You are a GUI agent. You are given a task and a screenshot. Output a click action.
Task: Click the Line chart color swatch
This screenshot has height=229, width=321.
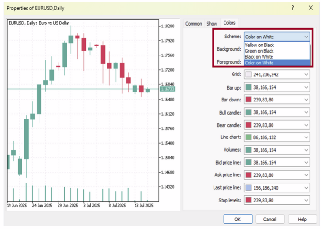point(249,137)
